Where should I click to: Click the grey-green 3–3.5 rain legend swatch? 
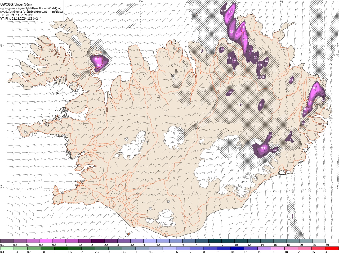point(115,248)
